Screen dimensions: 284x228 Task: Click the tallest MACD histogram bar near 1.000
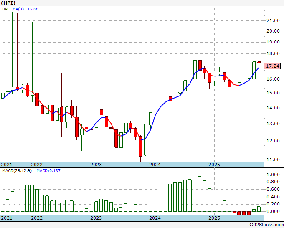click(x=195, y=193)
